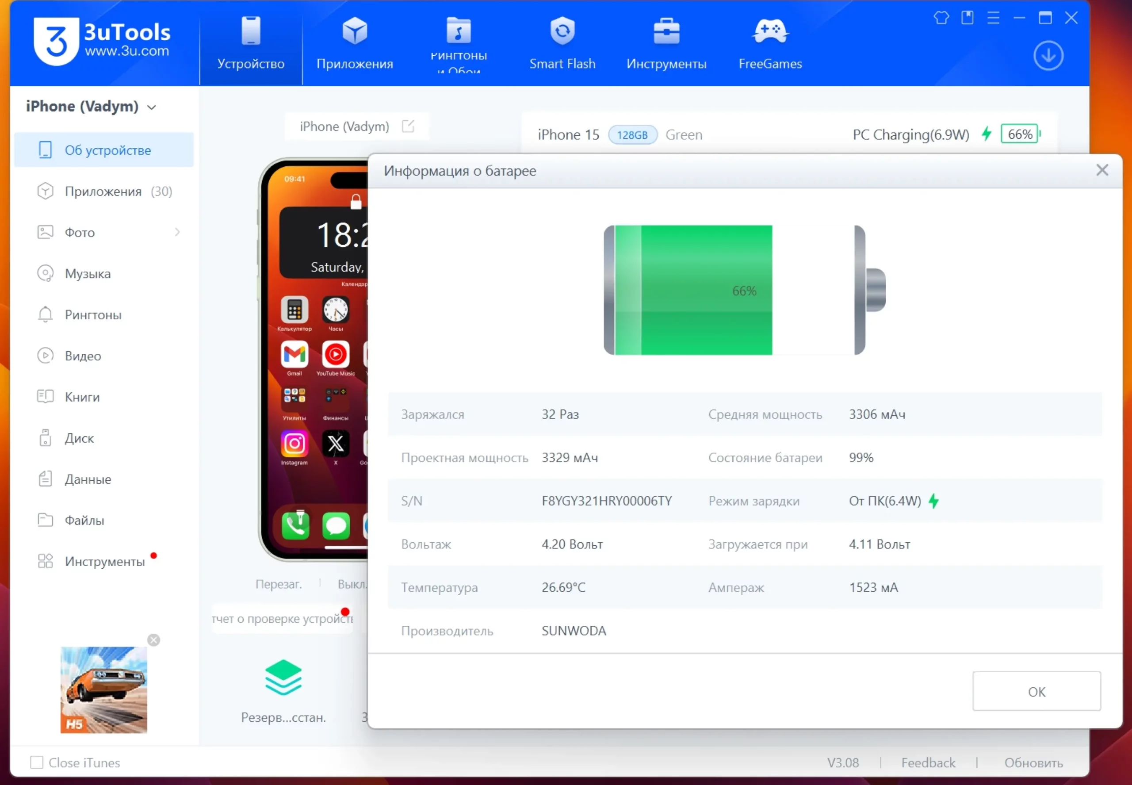Click the download arrow circle icon

tap(1048, 56)
